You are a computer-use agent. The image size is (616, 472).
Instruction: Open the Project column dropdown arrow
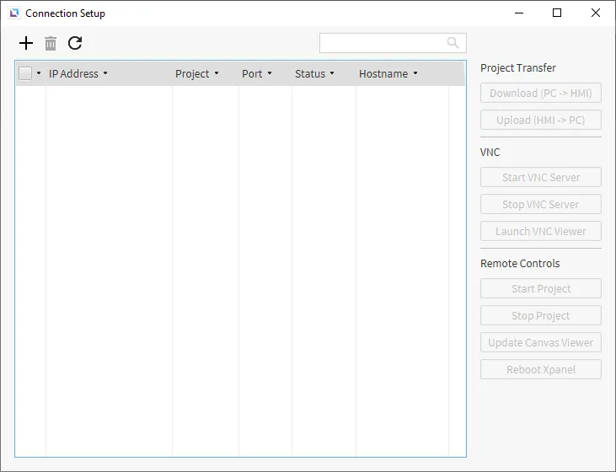pos(217,73)
